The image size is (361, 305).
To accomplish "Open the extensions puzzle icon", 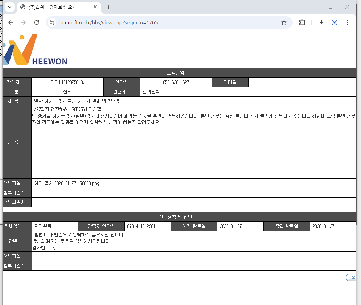I will [x=302, y=22].
